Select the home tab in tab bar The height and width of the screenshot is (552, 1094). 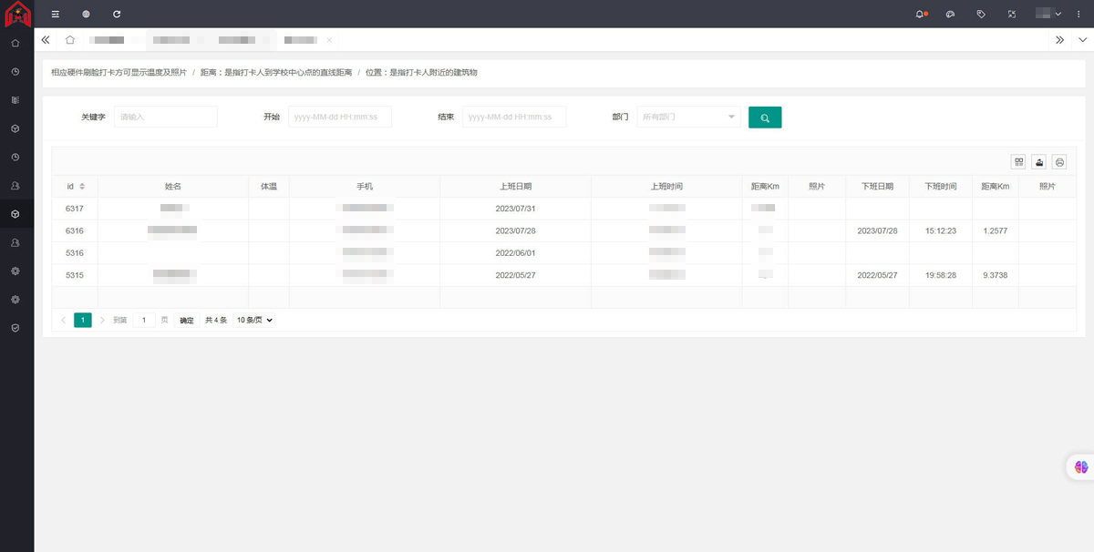(70, 40)
